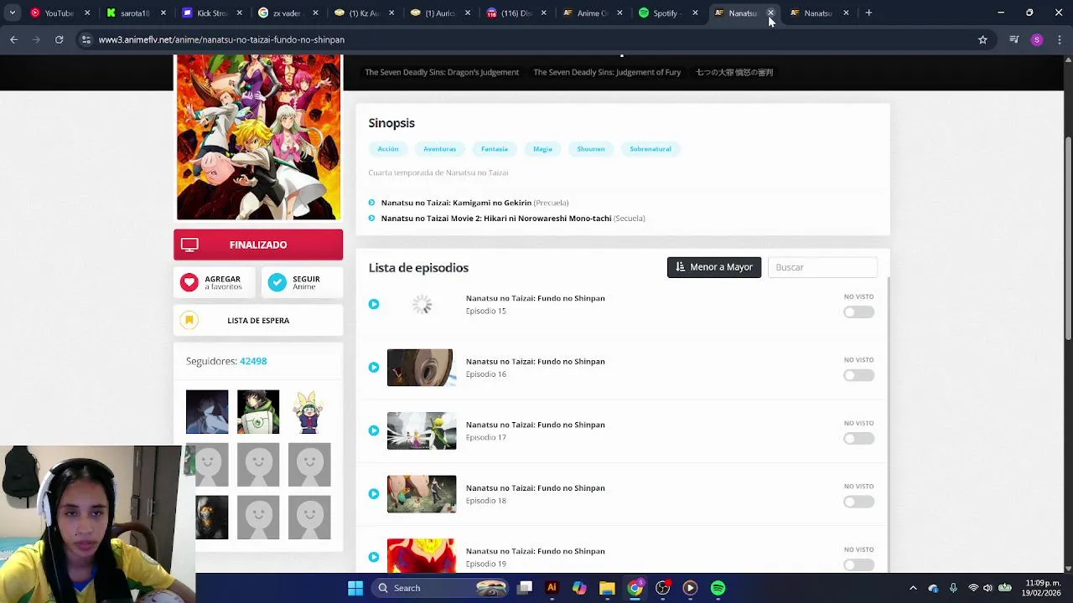Mark Episodio 15 as watched
This screenshot has width=1073, height=603.
pyautogui.click(x=858, y=312)
